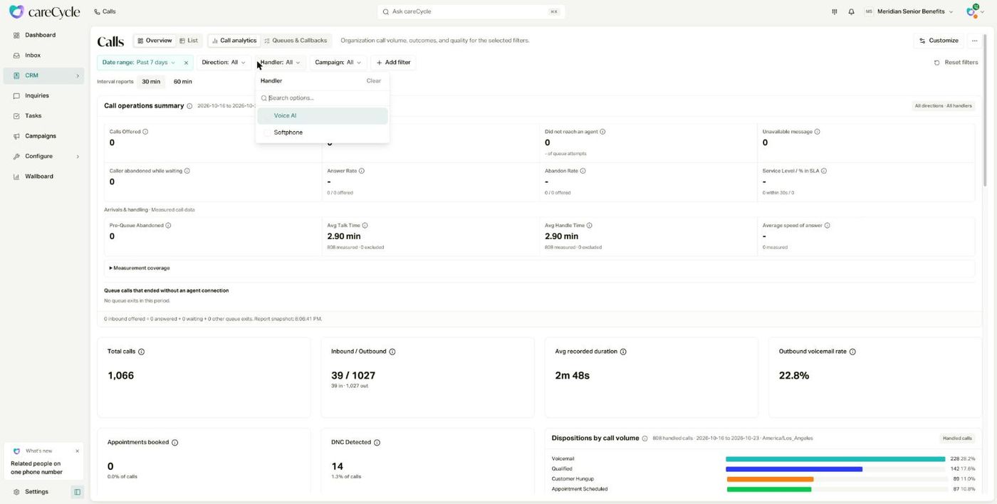
Task: Open Dashboard from the sidebar
Action: [43, 35]
